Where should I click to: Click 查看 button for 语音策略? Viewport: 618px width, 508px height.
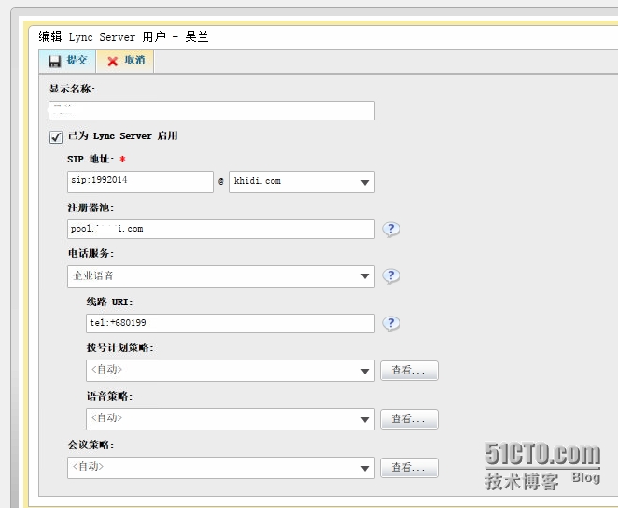[x=409, y=419]
